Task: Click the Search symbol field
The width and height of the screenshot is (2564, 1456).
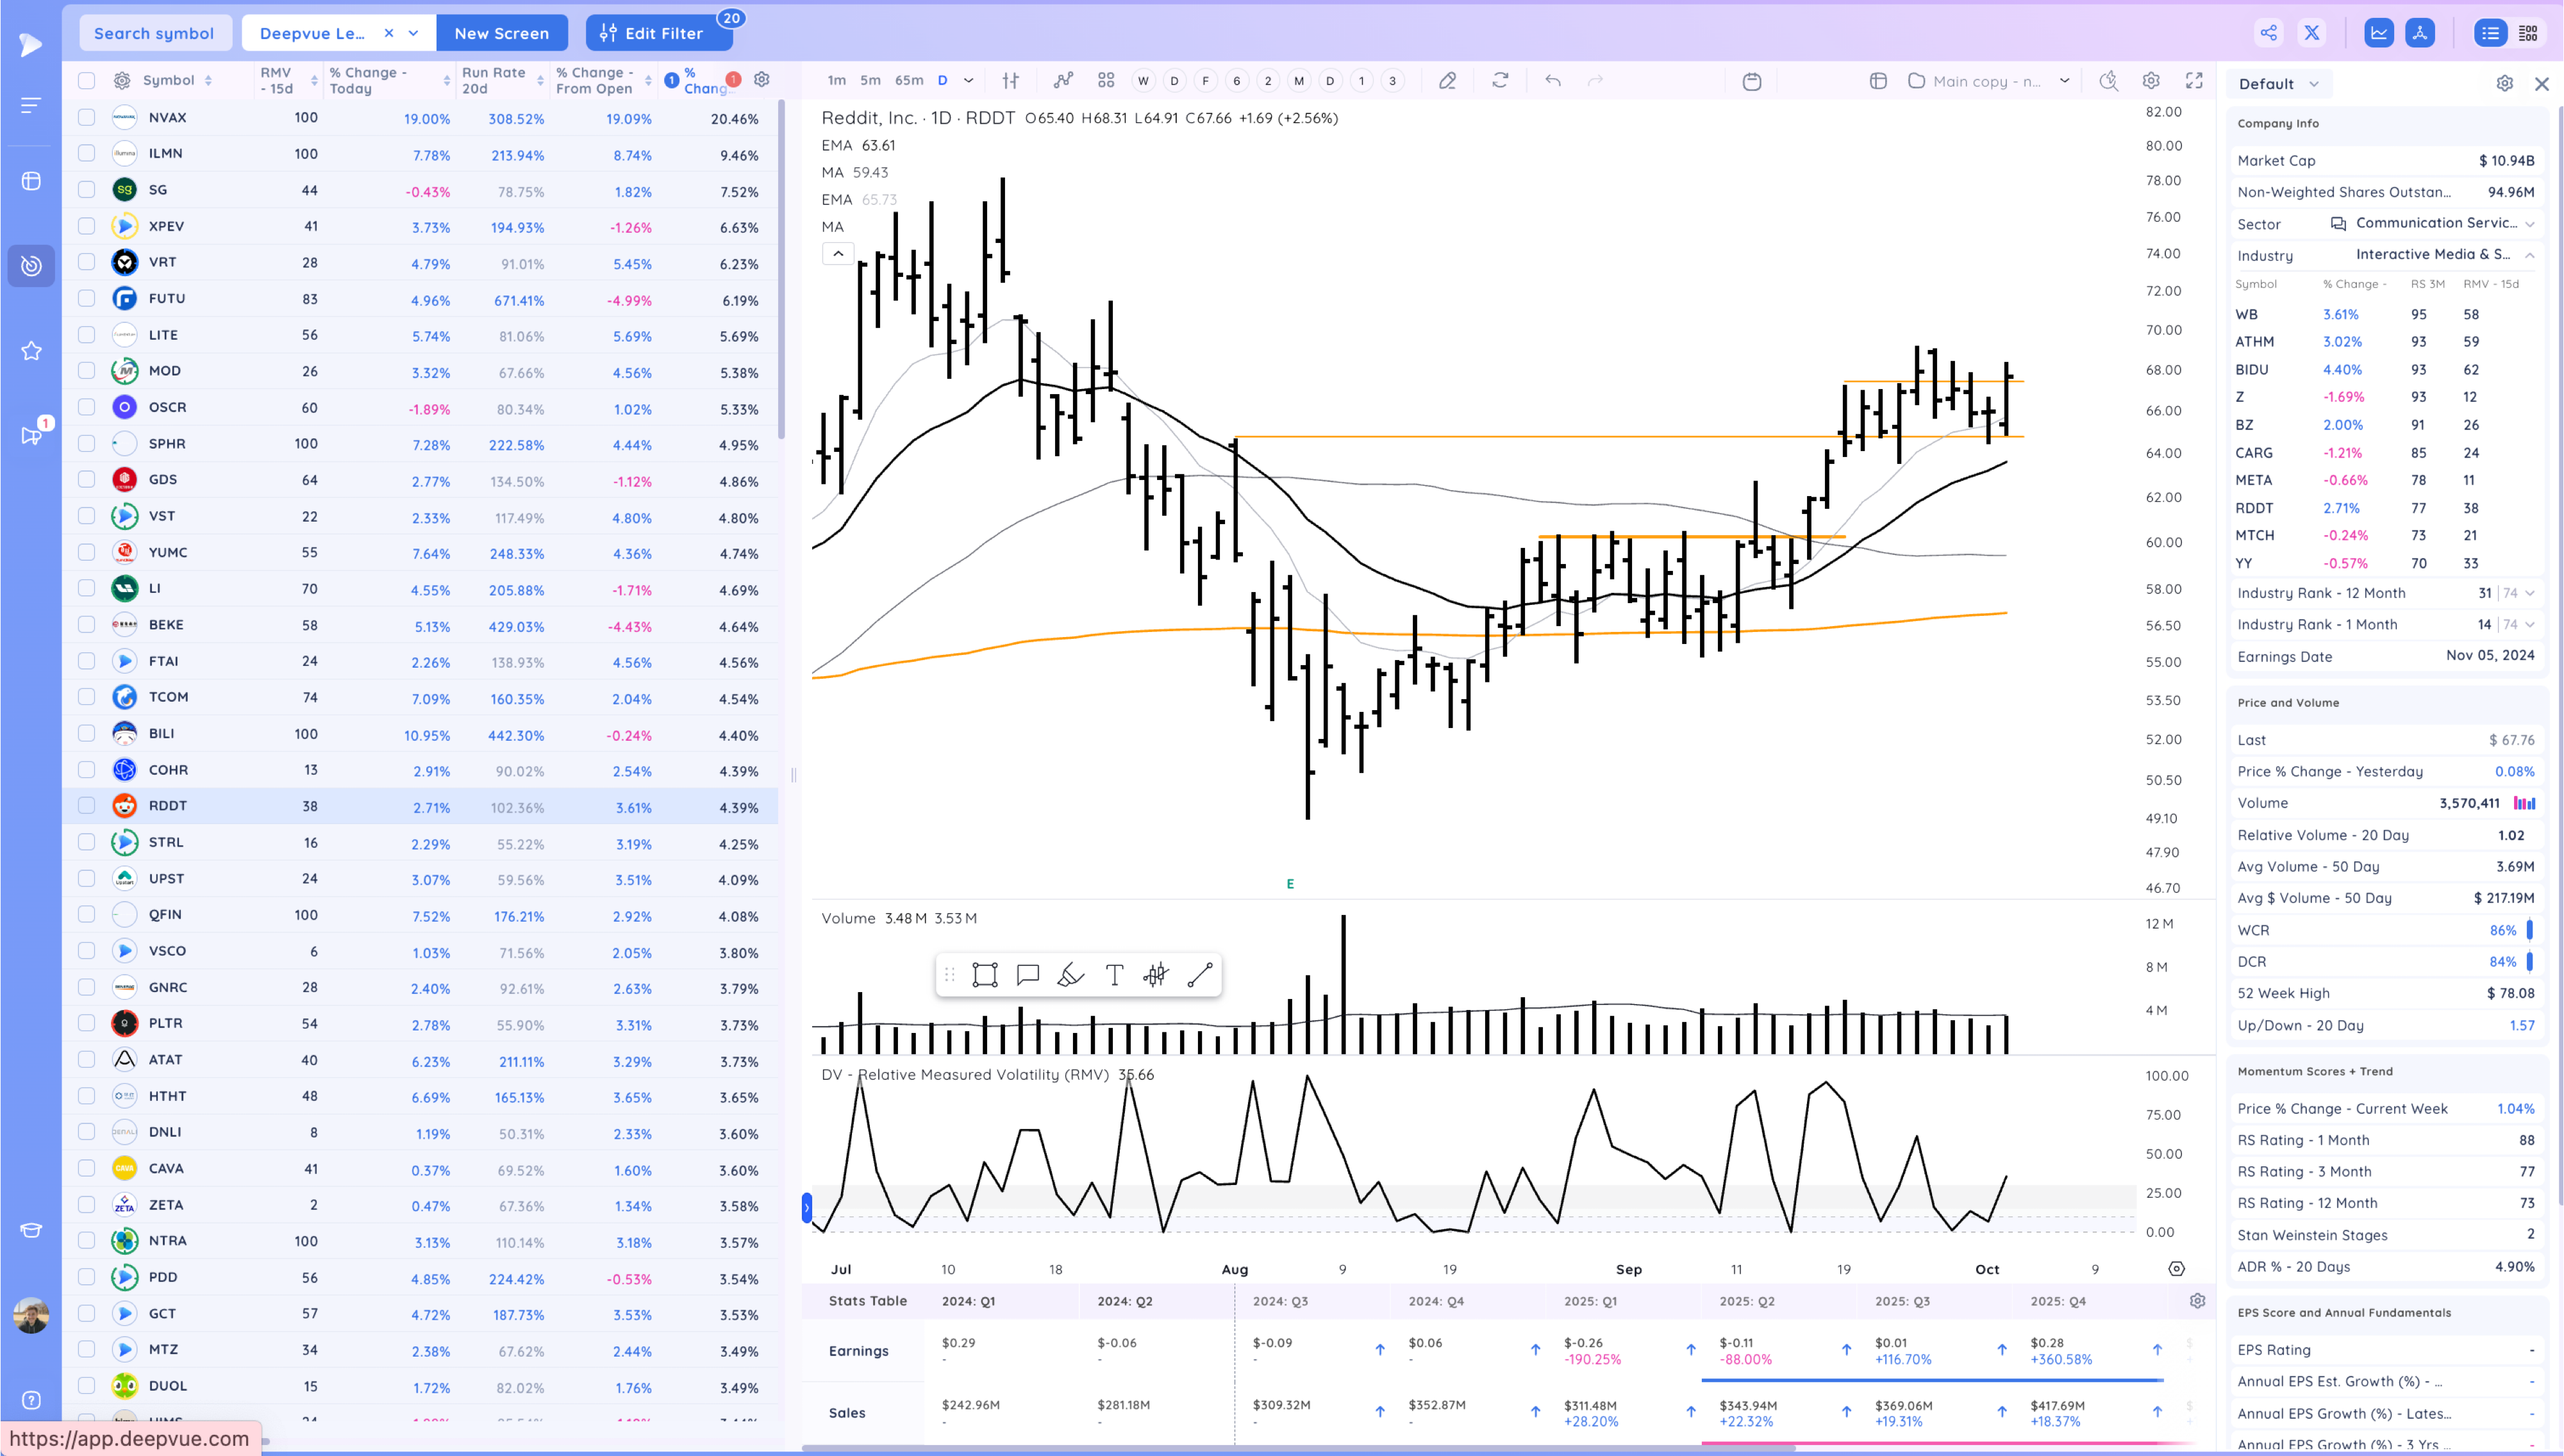Action: [x=154, y=33]
